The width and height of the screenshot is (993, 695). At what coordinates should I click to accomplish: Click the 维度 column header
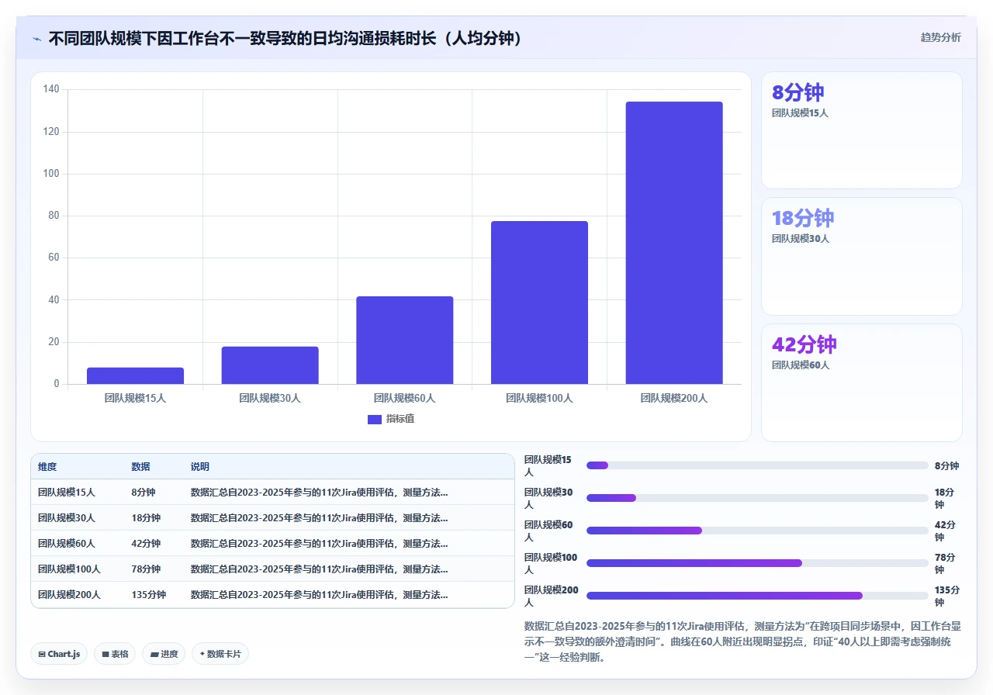[47, 467]
